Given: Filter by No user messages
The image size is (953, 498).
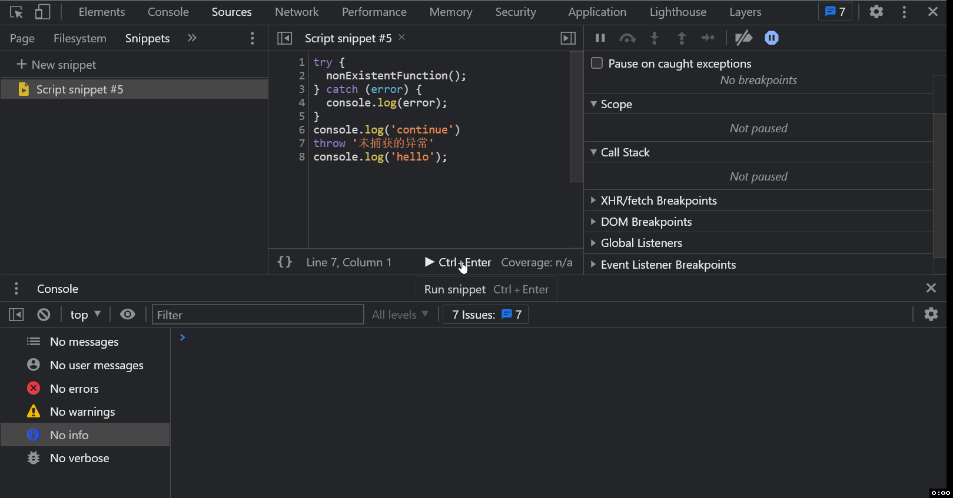Looking at the screenshot, I should pos(85,365).
